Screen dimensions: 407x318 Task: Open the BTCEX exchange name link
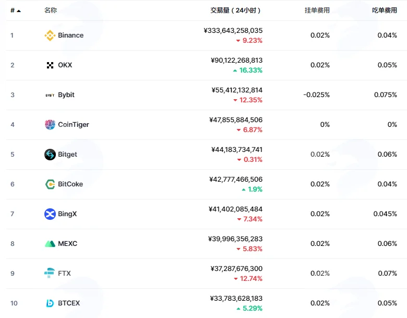coord(69,303)
